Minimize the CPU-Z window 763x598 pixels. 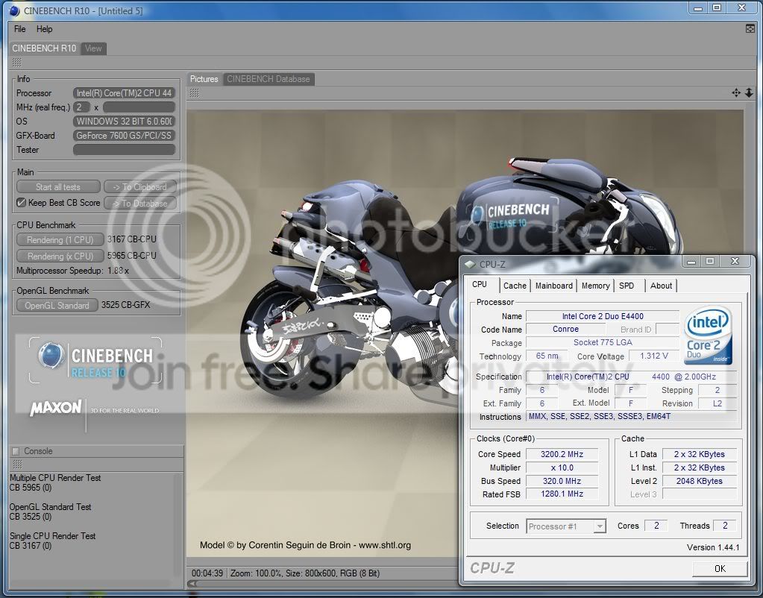tap(691, 261)
